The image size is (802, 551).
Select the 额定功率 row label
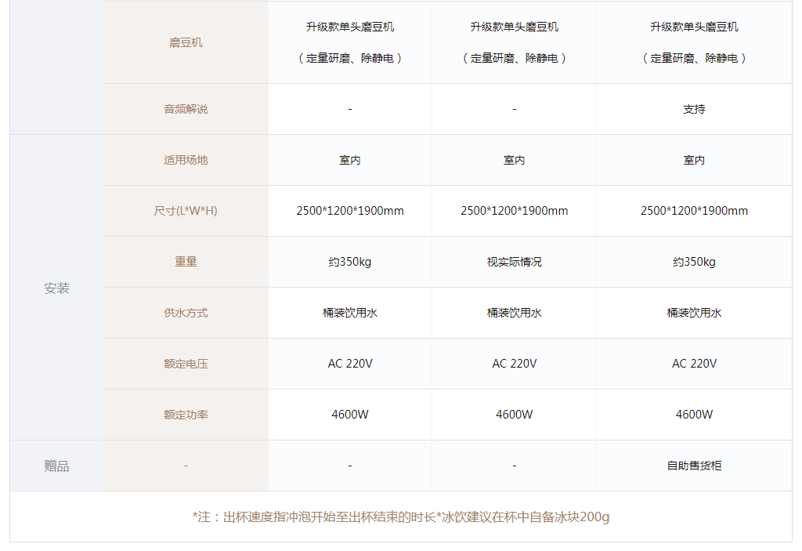tap(186, 415)
